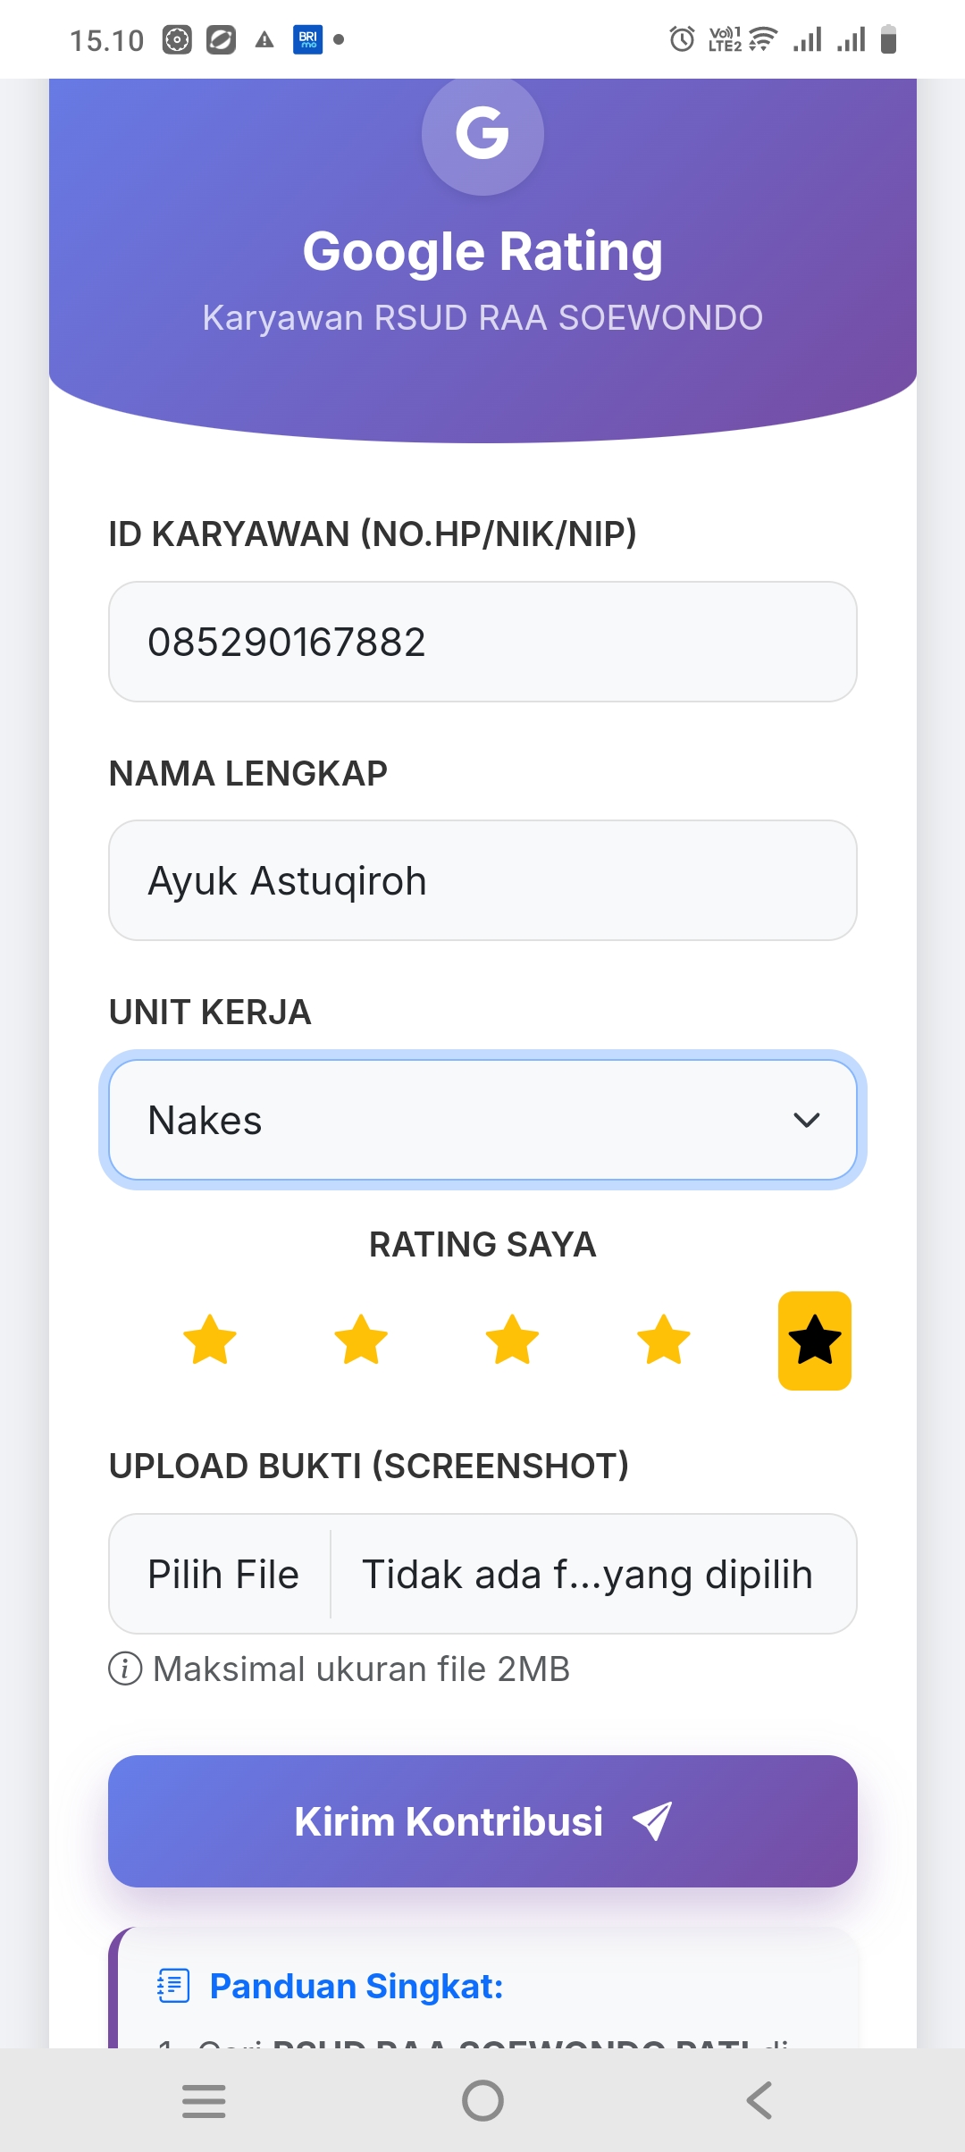This screenshot has height=2152, width=965.
Task: Tap the Panduan Singkat list icon
Action: (173, 1986)
